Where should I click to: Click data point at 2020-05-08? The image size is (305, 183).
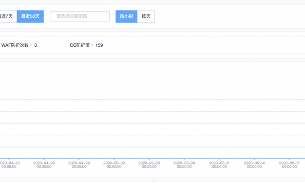(x=184, y=159)
